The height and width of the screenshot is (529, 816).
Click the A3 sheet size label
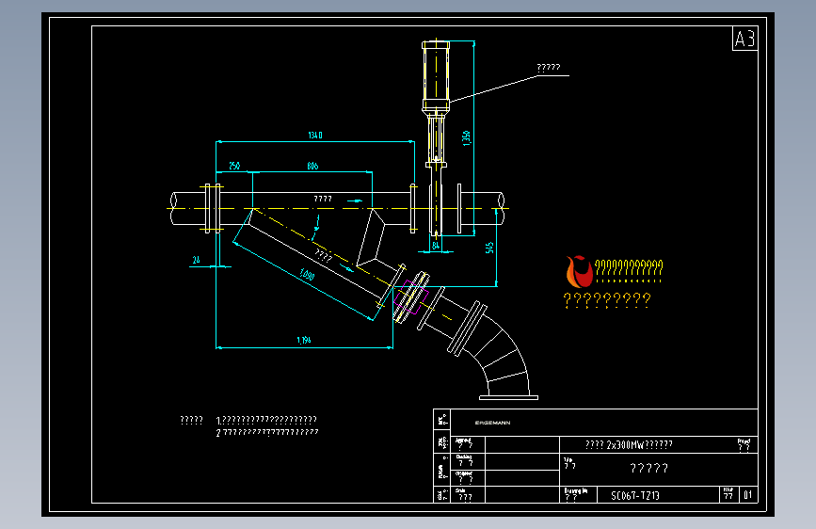(744, 39)
